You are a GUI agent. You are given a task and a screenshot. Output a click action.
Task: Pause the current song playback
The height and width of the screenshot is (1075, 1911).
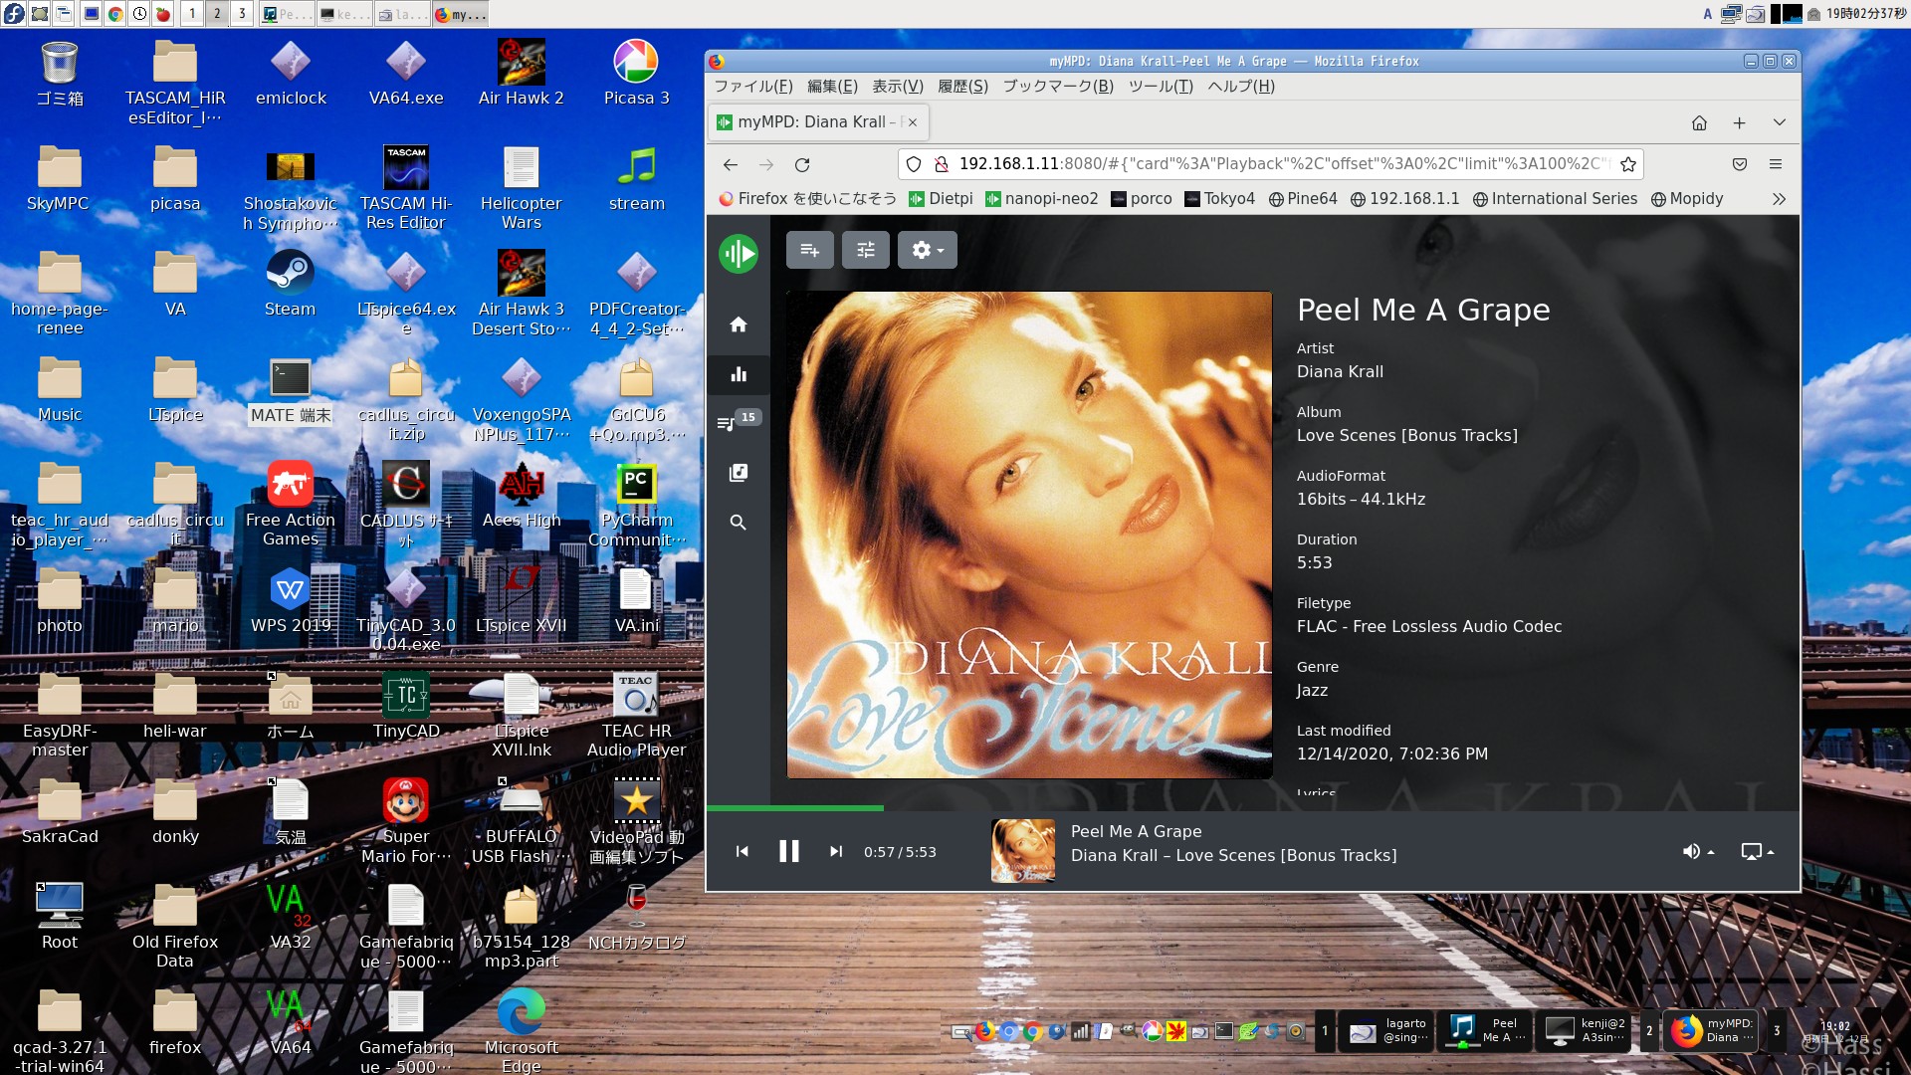(x=788, y=852)
